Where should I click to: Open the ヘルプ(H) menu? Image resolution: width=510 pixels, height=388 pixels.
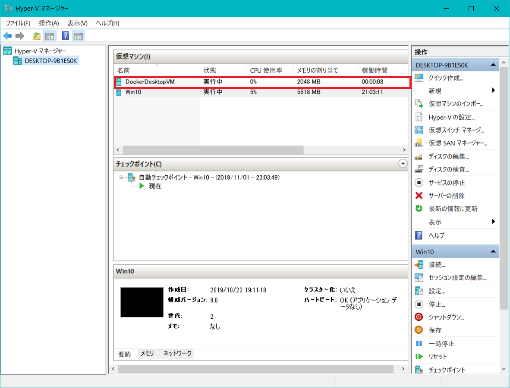108,23
